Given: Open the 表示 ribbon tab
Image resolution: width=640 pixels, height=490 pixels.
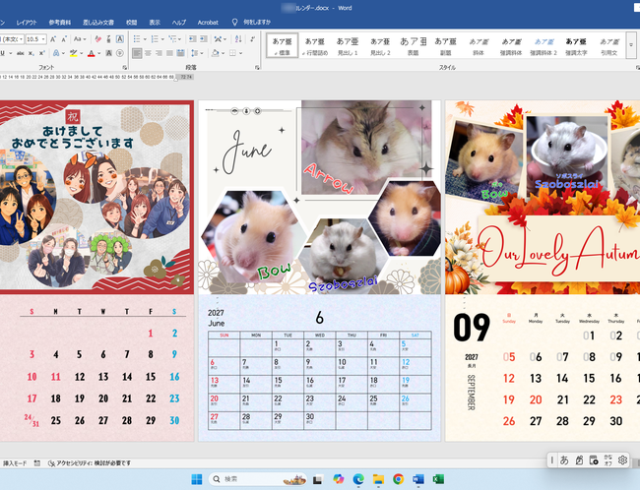Looking at the screenshot, I should click(155, 23).
